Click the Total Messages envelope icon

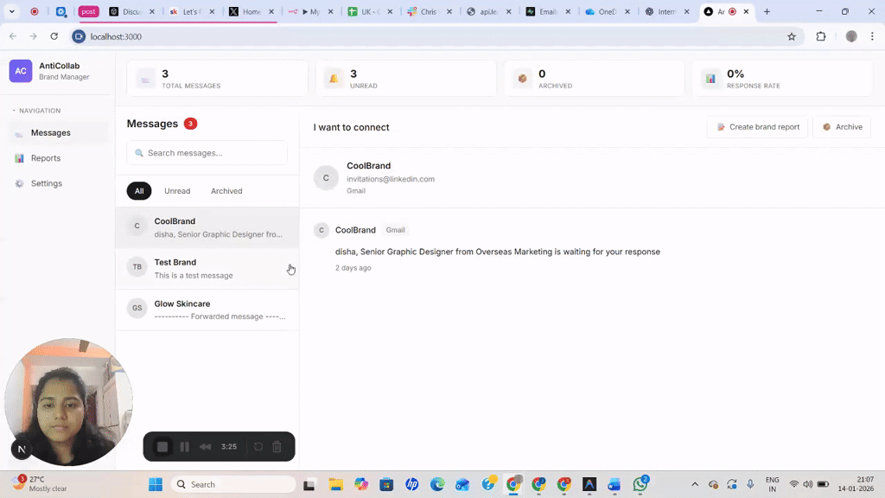pos(145,78)
